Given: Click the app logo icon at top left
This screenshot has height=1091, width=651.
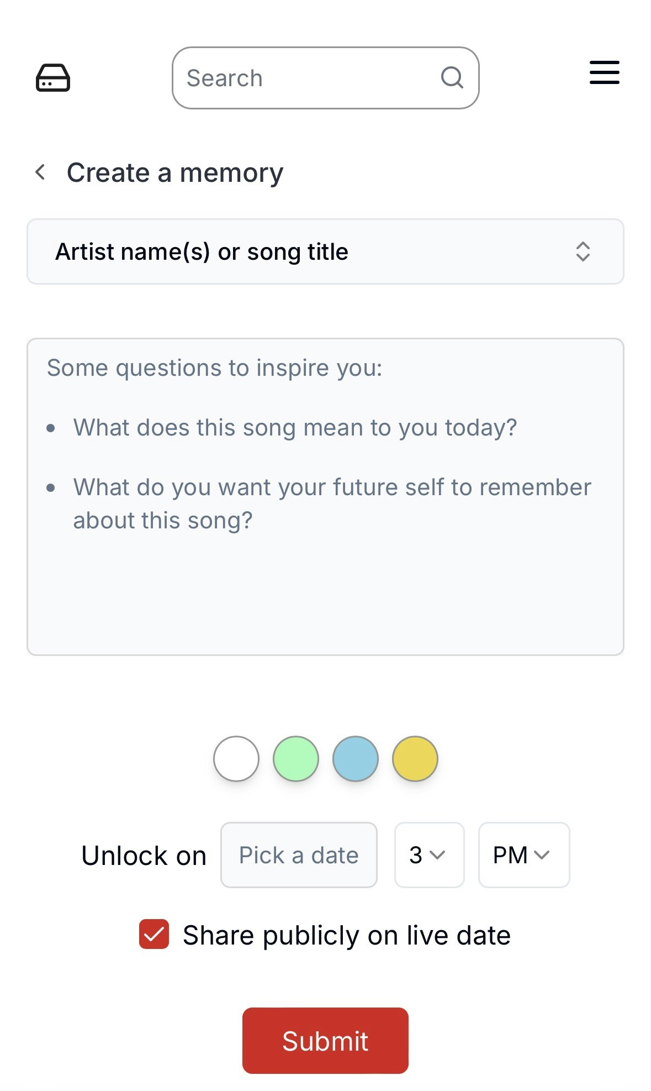Looking at the screenshot, I should 53,77.
